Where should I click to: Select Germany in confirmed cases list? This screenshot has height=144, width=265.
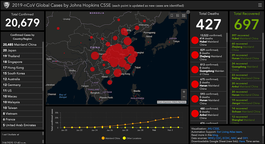point(22,85)
